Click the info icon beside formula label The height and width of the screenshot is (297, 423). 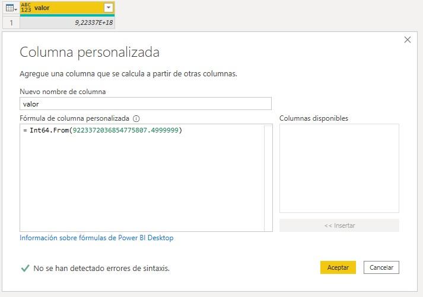tap(136, 118)
